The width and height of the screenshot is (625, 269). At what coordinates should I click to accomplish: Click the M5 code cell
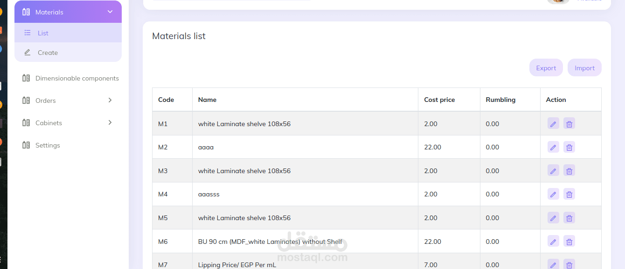pos(172,218)
